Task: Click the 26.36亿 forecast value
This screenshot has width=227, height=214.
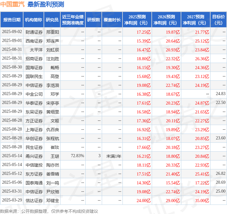Action: (x=202, y=59)
